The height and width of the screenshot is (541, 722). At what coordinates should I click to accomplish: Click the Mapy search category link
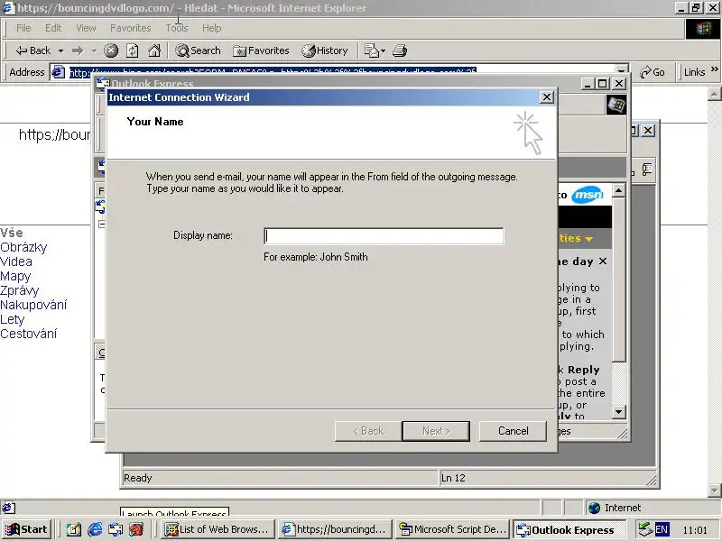click(x=15, y=277)
